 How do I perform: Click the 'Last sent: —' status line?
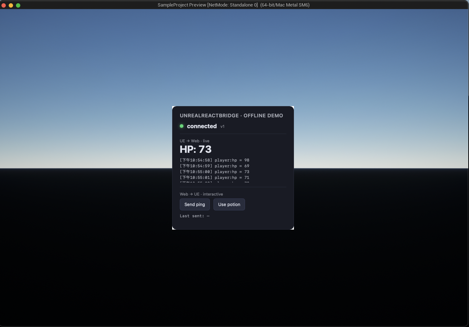(x=195, y=216)
